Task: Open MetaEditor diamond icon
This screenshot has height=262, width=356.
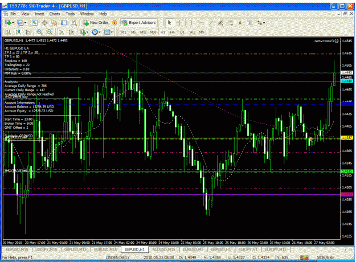Action: [x=114, y=23]
